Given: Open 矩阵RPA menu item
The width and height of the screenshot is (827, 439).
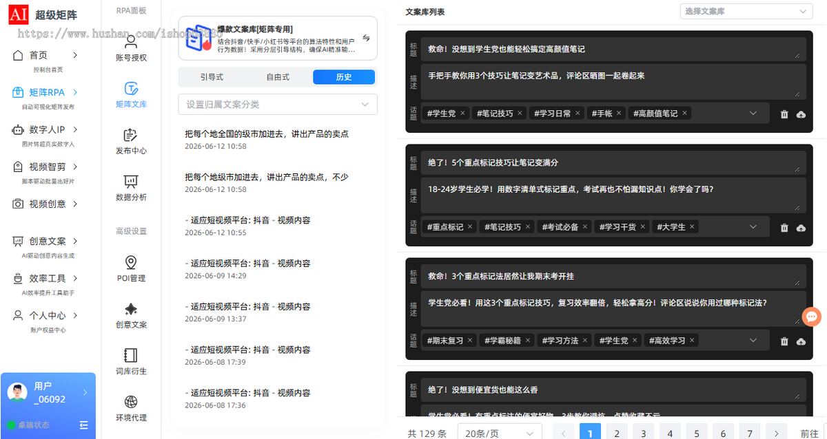Looking at the screenshot, I should [x=45, y=92].
